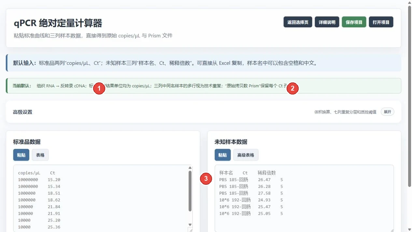This screenshot has height=232, width=412.
Task: Click the page scrollbar down arrow
Action: pos(409,229)
